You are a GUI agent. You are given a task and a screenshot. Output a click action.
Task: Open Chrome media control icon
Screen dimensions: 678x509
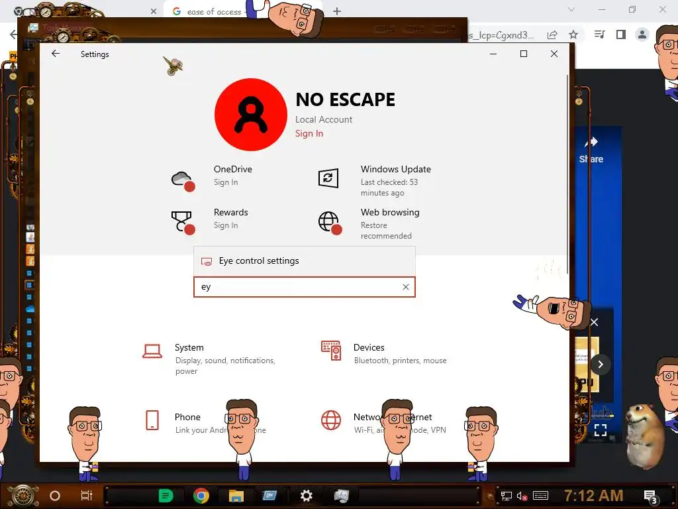pyautogui.click(x=600, y=34)
